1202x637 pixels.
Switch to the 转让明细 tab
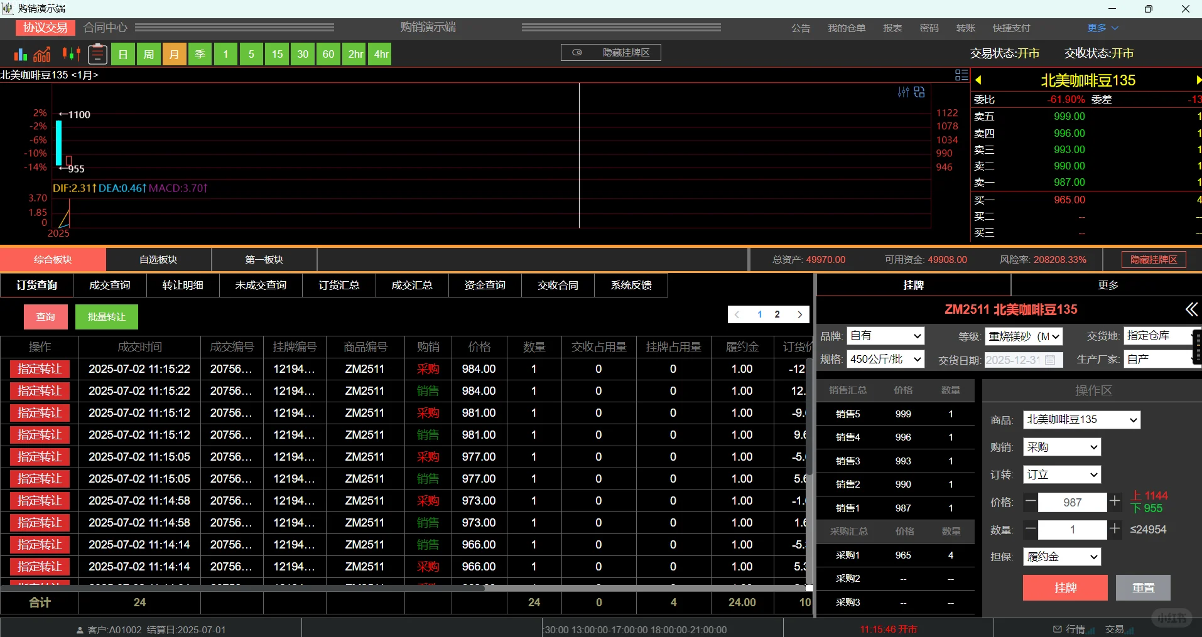click(183, 285)
